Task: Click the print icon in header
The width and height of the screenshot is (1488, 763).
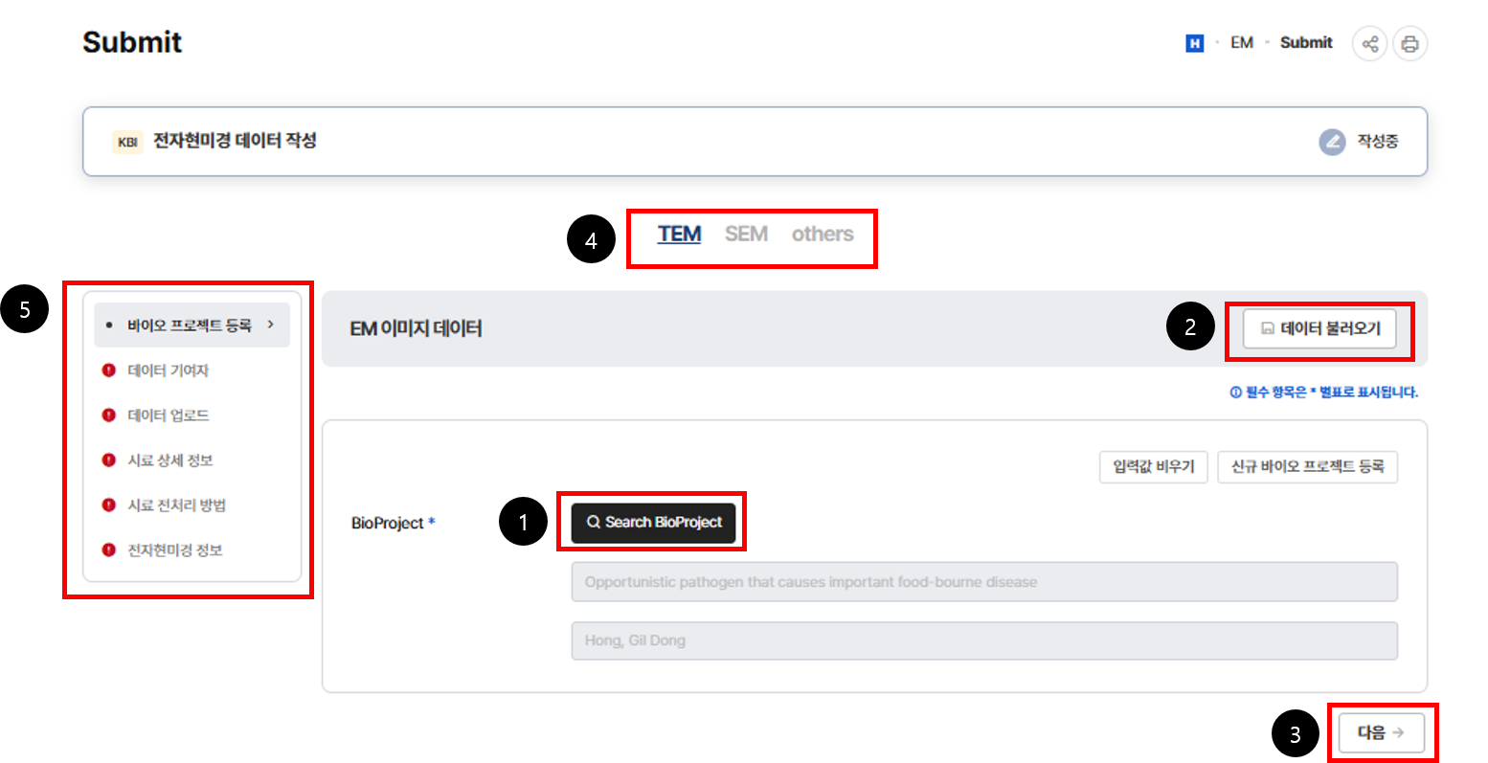Action: click(x=1409, y=44)
